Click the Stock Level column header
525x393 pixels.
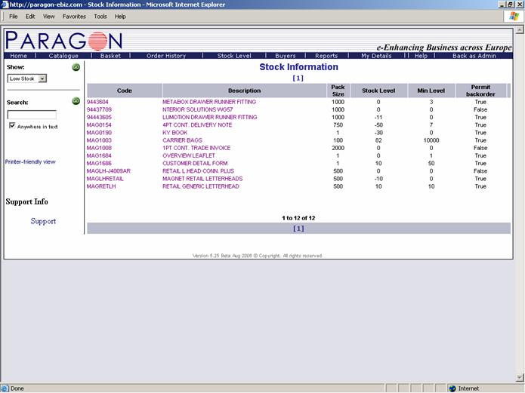378,91
